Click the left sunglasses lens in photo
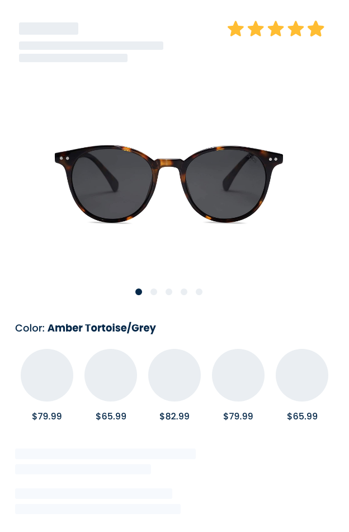Viewport: 349px width, 532px height. (x=111, y=184)
